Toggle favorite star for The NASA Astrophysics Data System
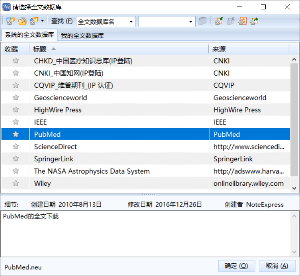 (x=15, y=171)
